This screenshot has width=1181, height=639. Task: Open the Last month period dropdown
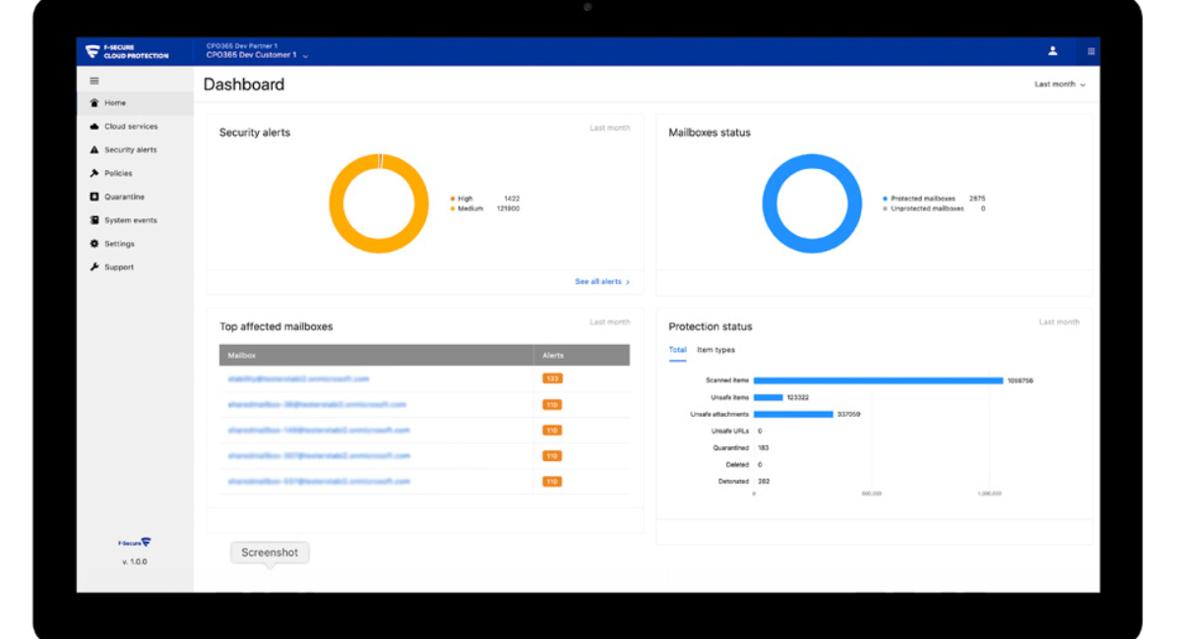point(1059,85)
